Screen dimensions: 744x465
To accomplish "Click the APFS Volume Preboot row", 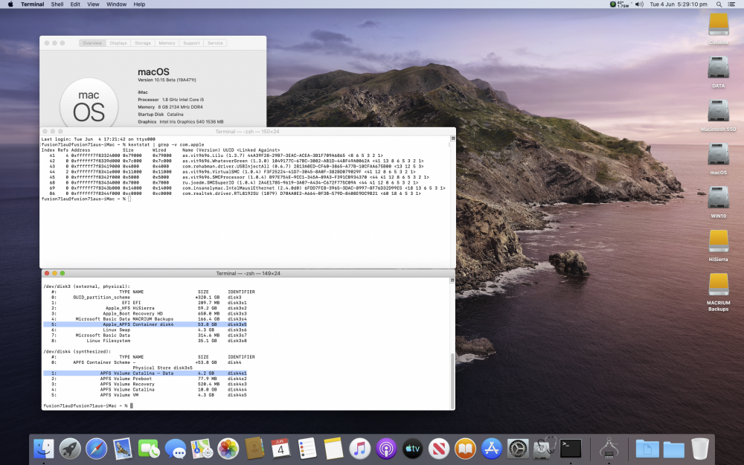I will (x=145, y=379).
